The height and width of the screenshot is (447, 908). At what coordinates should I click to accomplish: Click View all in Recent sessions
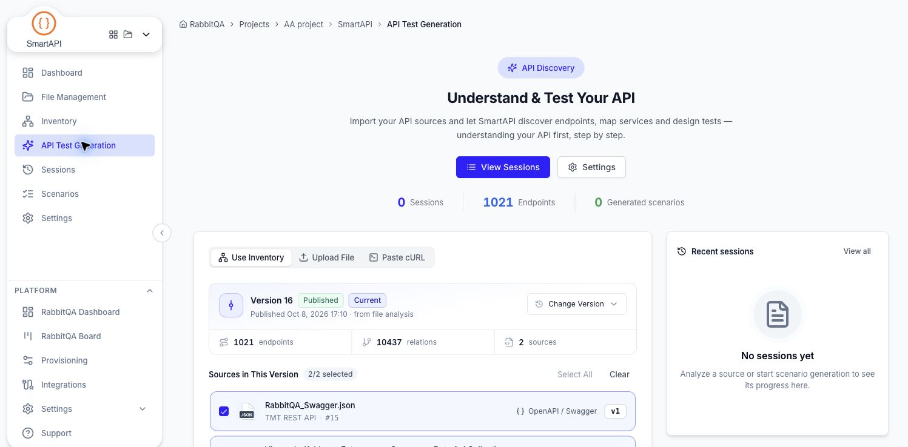(x=857, y=251)
